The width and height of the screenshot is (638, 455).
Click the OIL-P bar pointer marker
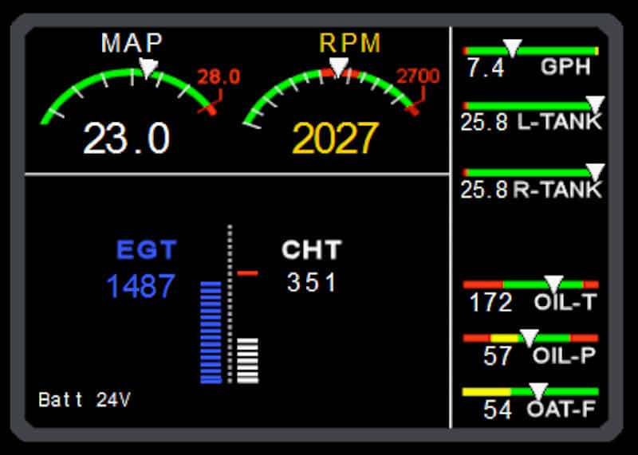[x=529, y=337]
